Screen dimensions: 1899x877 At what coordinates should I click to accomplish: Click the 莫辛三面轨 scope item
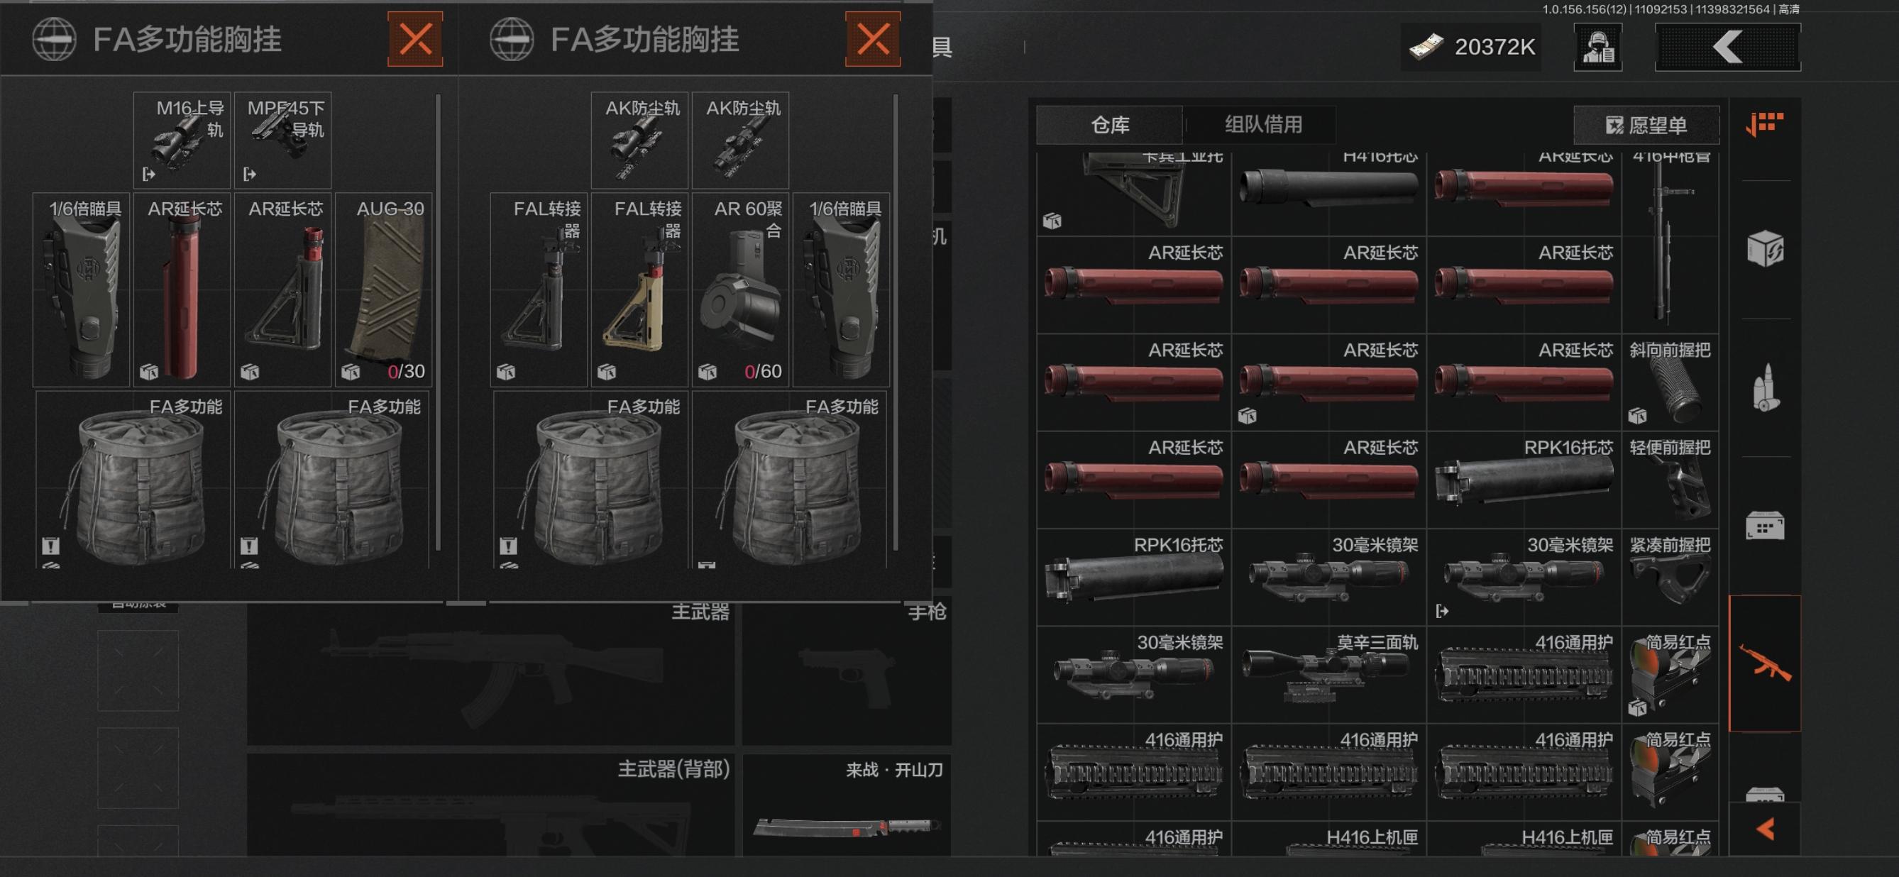[x=1329, y=674]
